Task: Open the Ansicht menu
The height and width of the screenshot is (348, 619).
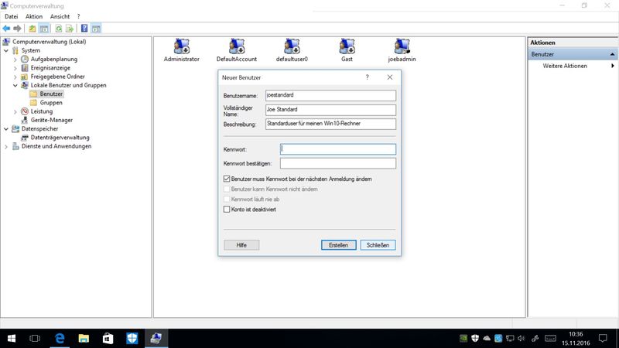Action: coord(60,16)
